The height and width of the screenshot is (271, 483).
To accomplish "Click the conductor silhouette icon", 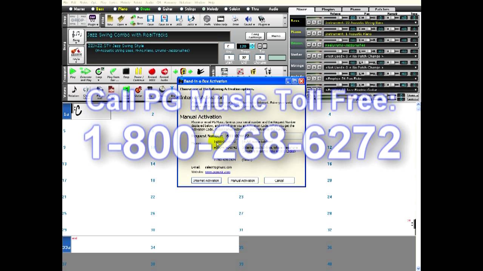I will tap(201, 72).
